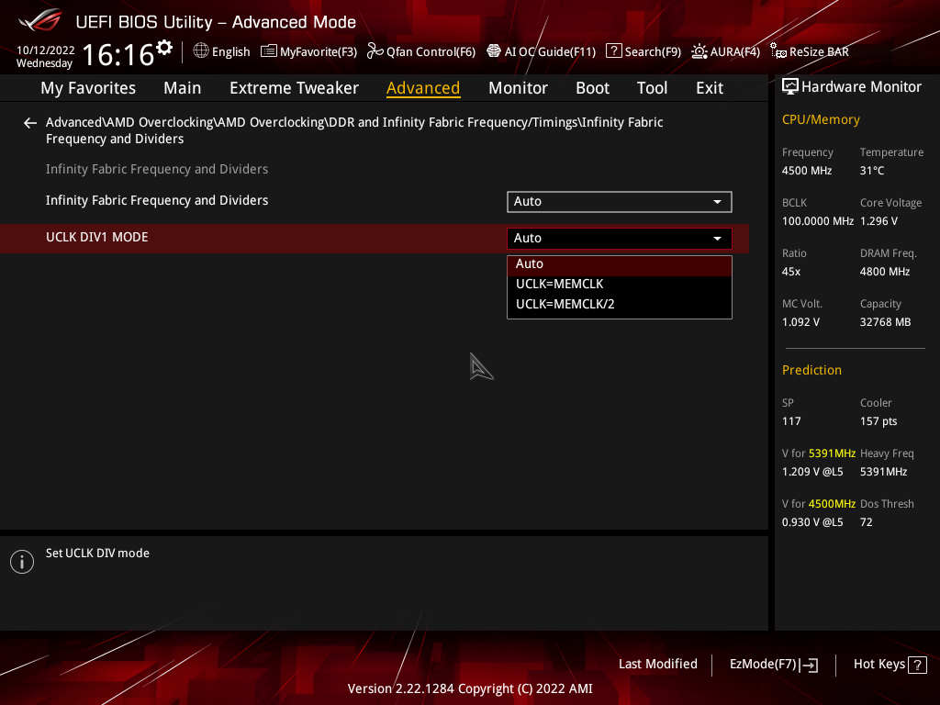Click the Hot Keys question mark icon
Image resolution: width=940 pixels, height=705 pixels.
pos(917,665)
